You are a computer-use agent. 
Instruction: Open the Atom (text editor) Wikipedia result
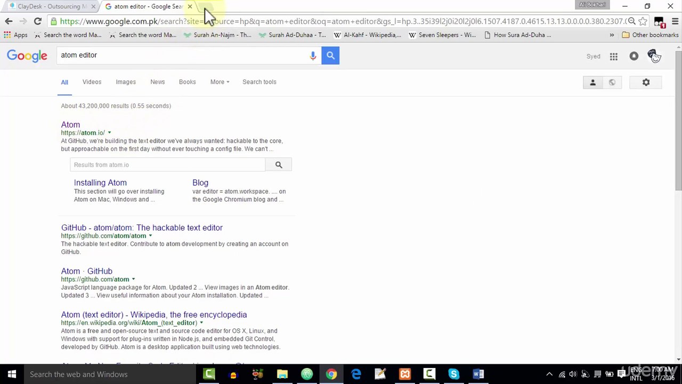[x=154, y=315]
